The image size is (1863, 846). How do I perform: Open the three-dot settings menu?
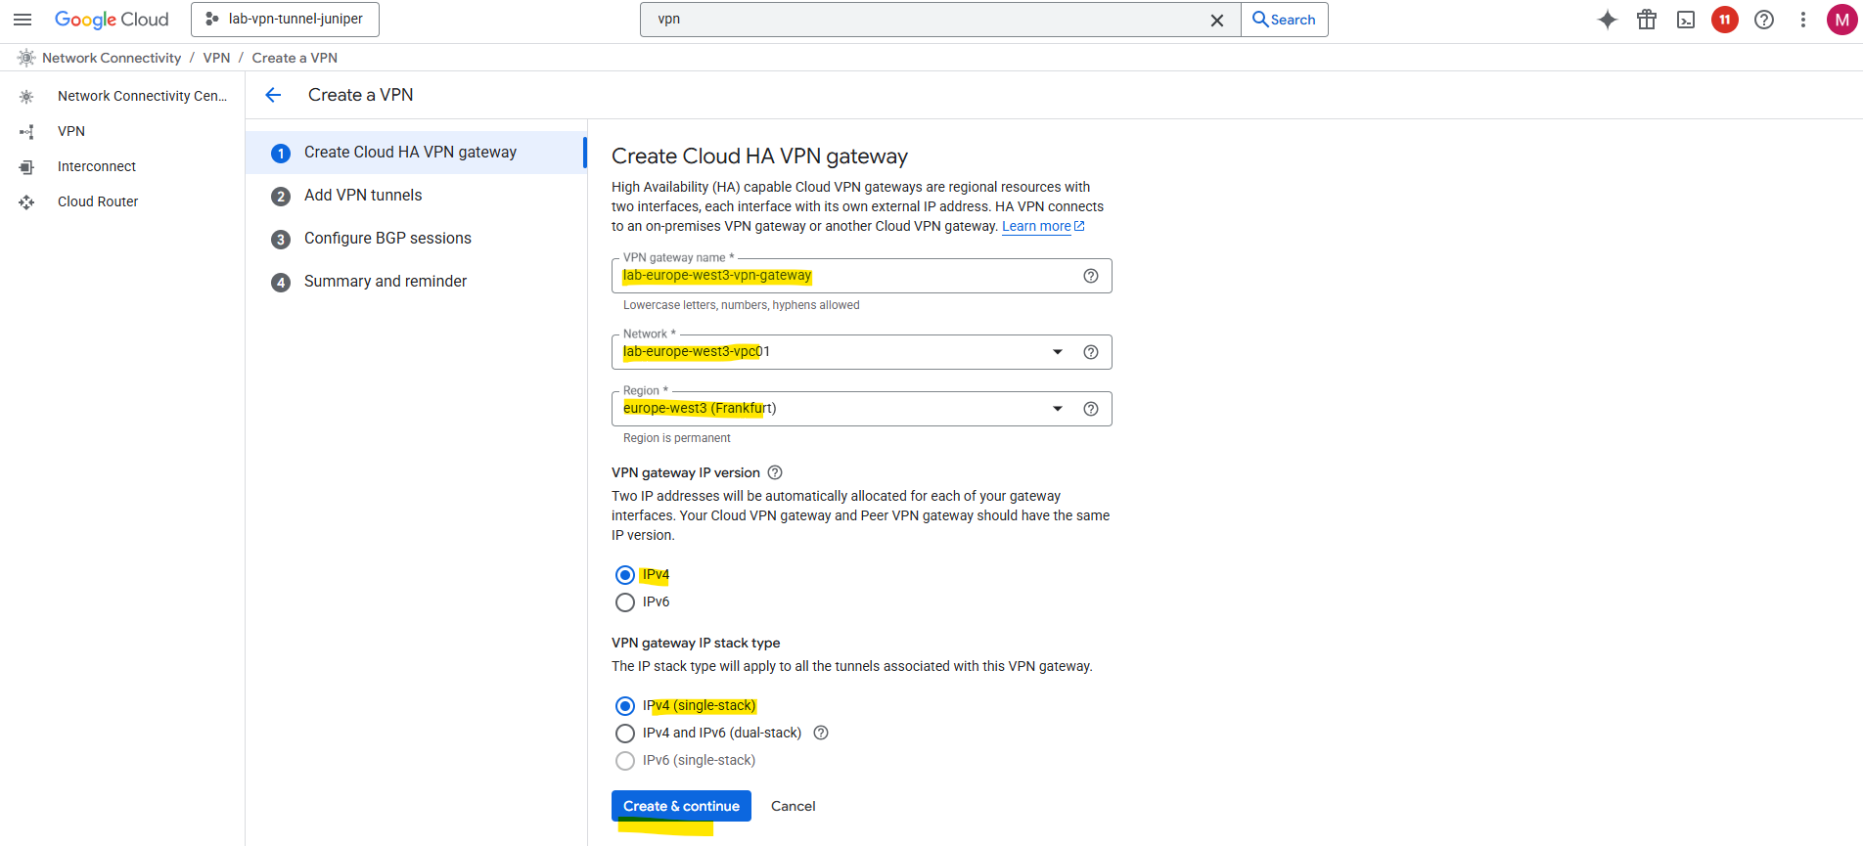click(1803, 20)
